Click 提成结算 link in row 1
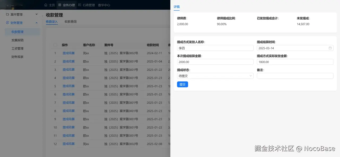Image resolution: width=340 pixels, height=157 pixels. (69, 53)
